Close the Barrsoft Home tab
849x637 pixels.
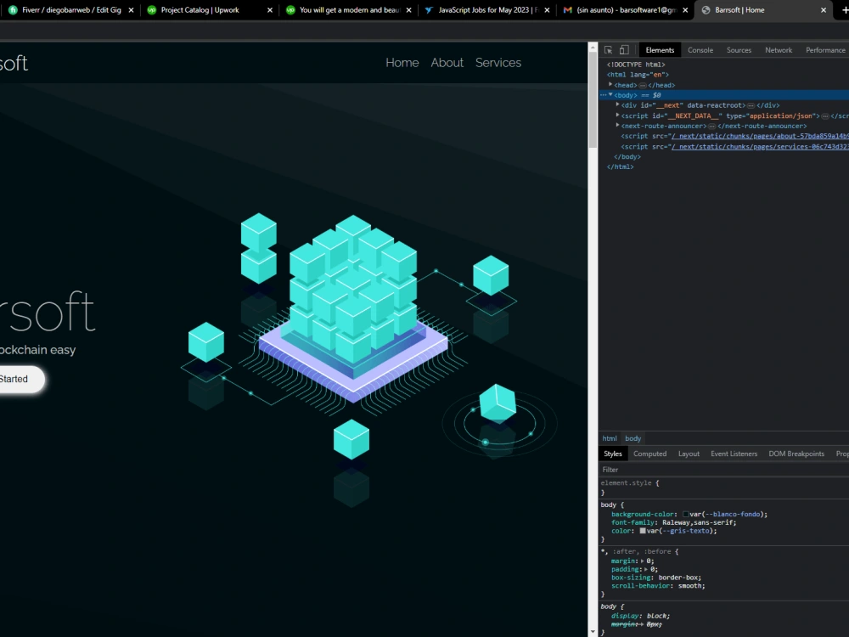(x=824, y=9)
